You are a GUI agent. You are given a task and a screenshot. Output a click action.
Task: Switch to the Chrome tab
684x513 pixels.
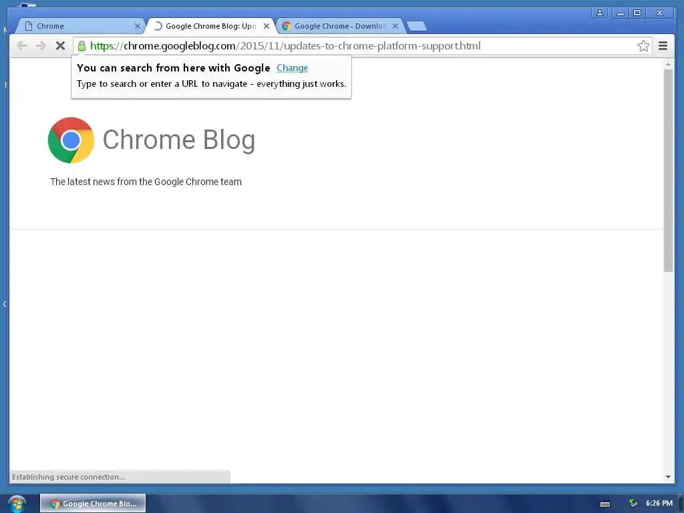pyautogui.click(x=79, y=26)
